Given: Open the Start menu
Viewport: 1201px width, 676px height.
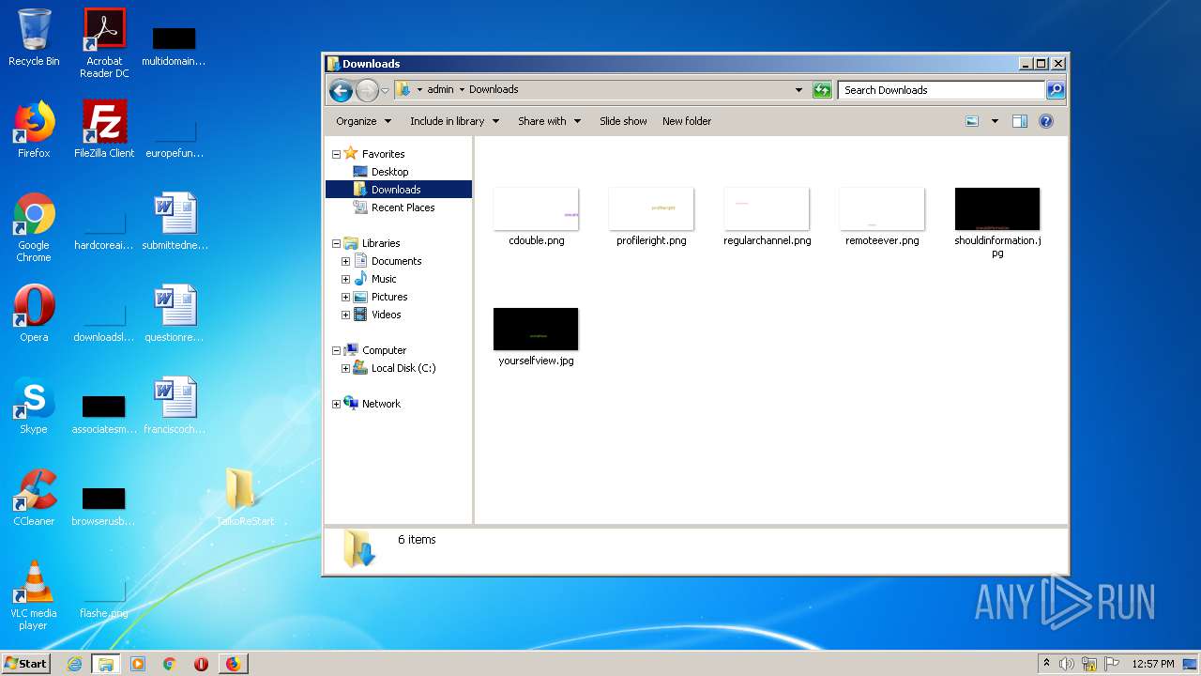Looking at the screenshot, I should click(x=26, y=664).
